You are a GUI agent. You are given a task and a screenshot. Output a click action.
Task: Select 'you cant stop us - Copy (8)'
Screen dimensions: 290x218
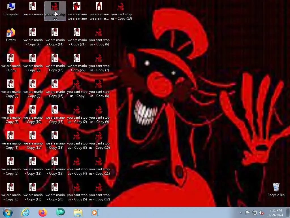point(99,89)
